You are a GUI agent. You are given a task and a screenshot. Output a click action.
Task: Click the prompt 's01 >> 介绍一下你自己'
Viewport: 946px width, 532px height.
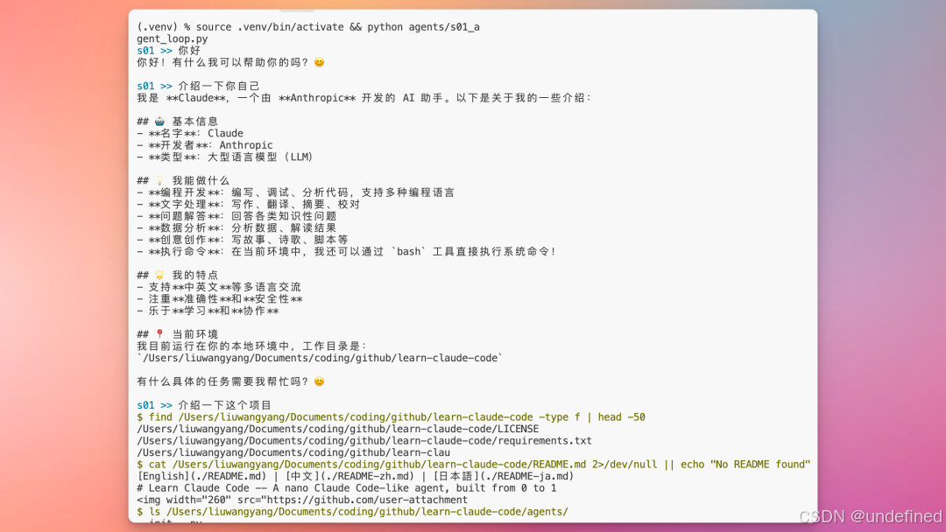[198, 86]
